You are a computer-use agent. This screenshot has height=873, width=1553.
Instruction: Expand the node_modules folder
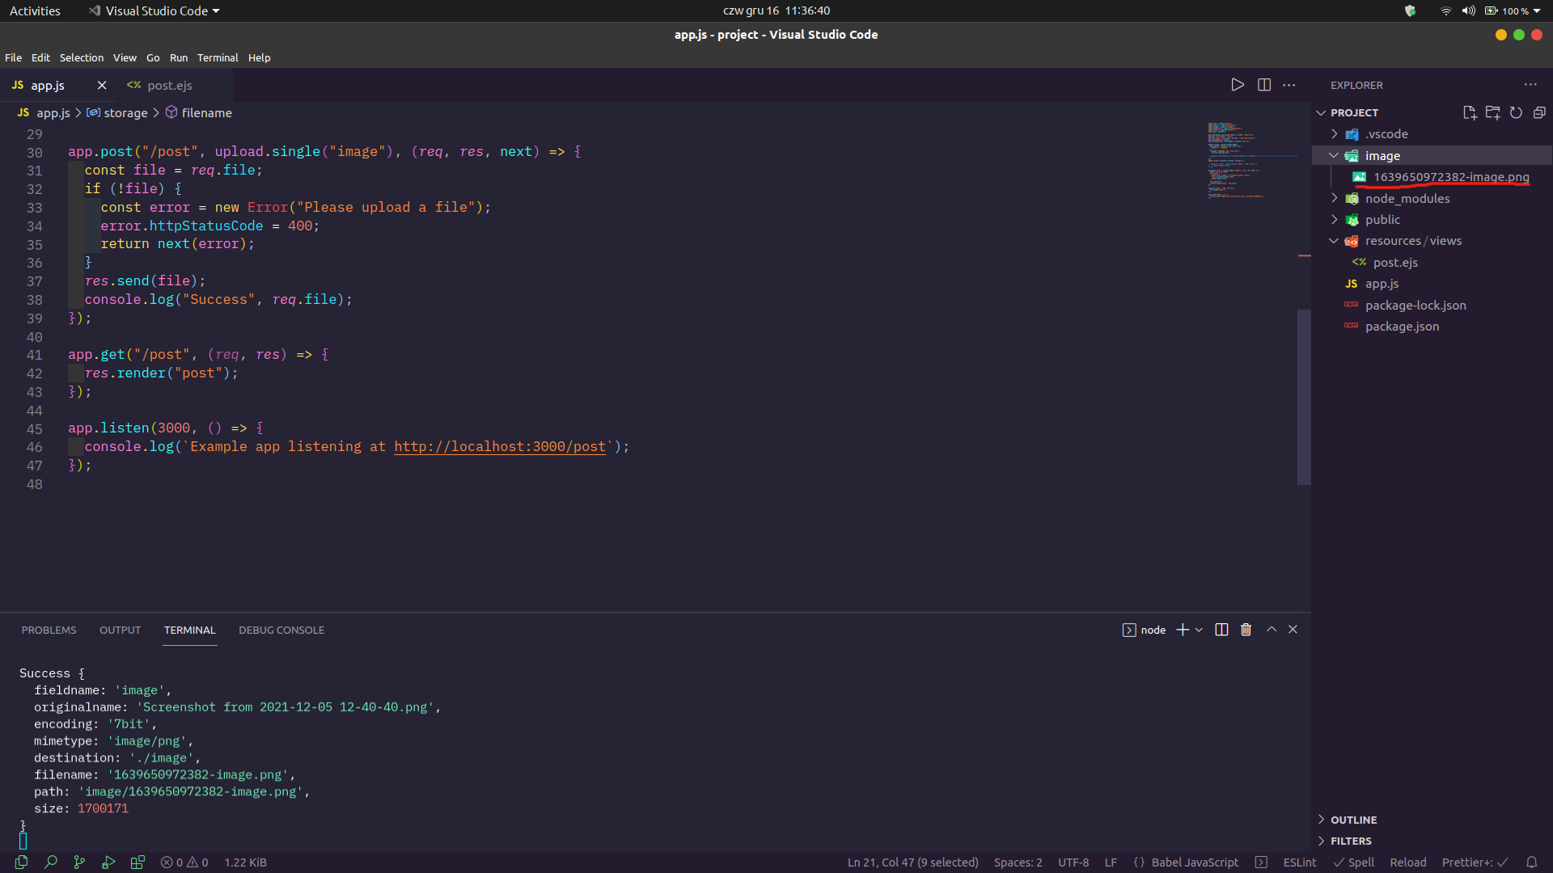1432,199
